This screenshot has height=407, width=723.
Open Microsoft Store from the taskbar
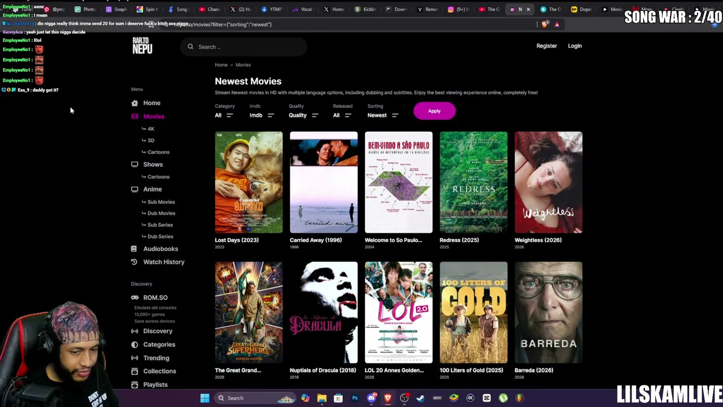338,398
